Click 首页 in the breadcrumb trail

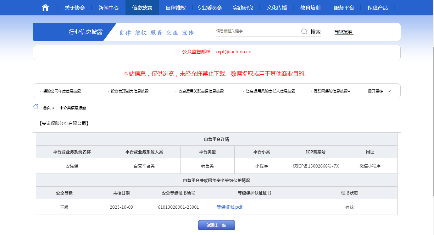[x=47, y=108]
